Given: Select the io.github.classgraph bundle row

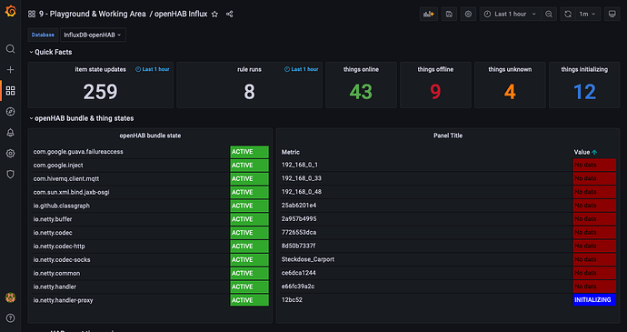Looking at the screenshot, I should click(x=150, y=206).
